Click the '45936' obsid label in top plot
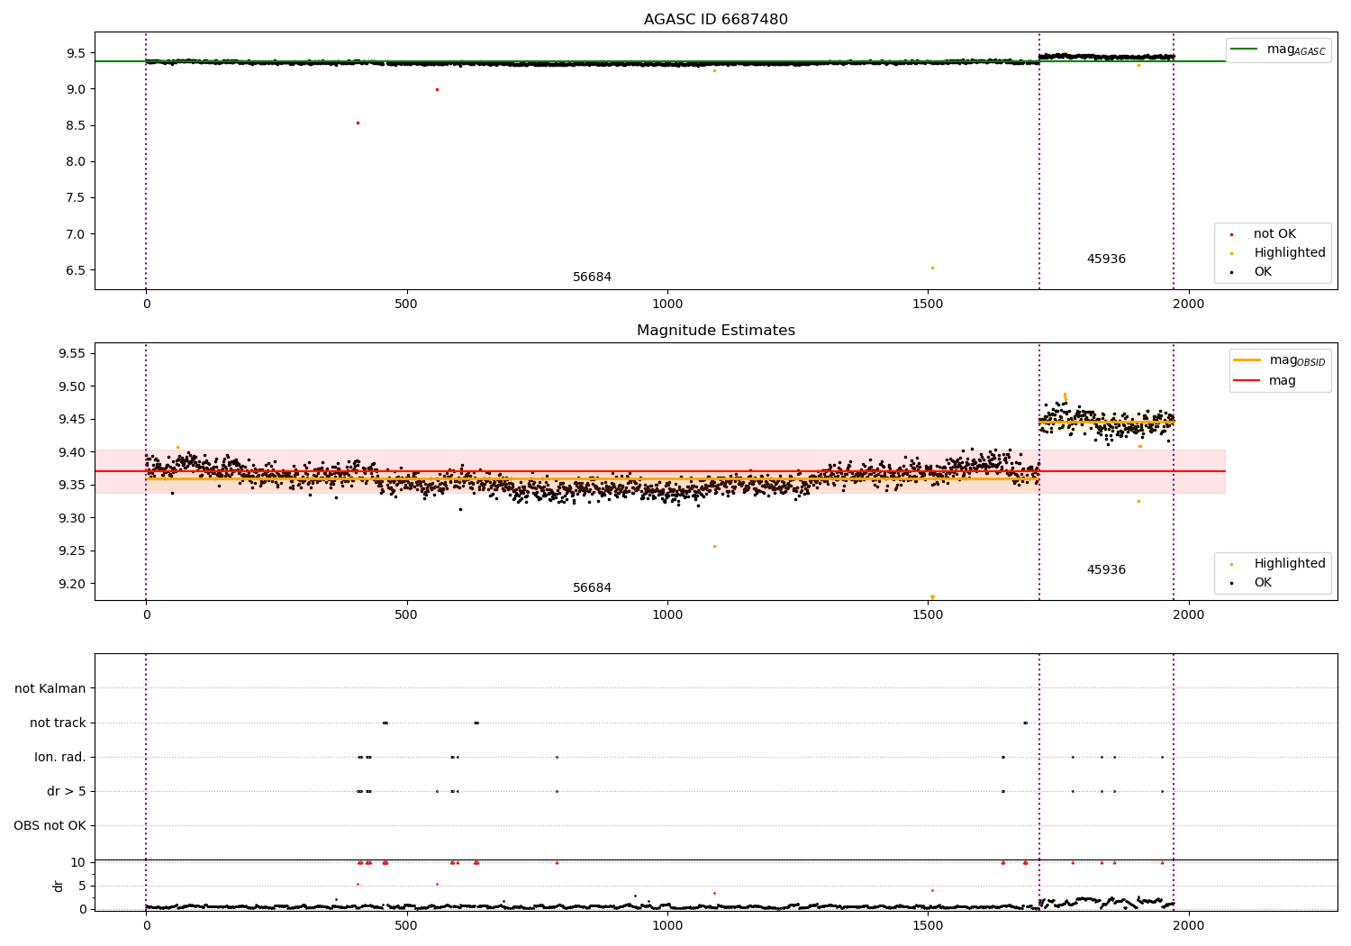 1106,259
